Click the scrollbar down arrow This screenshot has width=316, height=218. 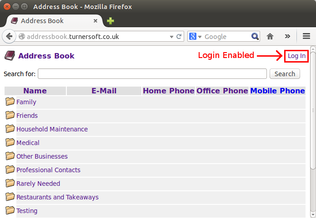coord(313,215)
